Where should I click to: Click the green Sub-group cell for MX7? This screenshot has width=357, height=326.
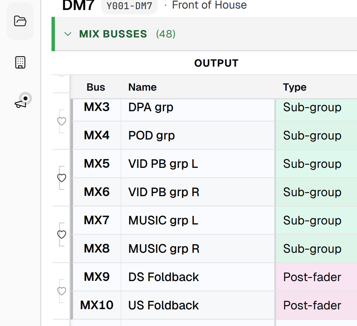pyautogui.click(x=316, y=220)
